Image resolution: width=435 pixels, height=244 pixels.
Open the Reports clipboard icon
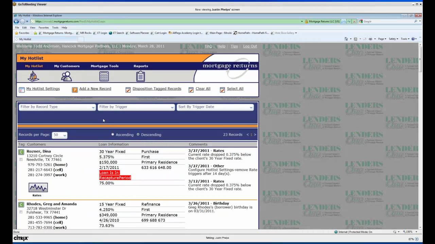tap(140, 76)
